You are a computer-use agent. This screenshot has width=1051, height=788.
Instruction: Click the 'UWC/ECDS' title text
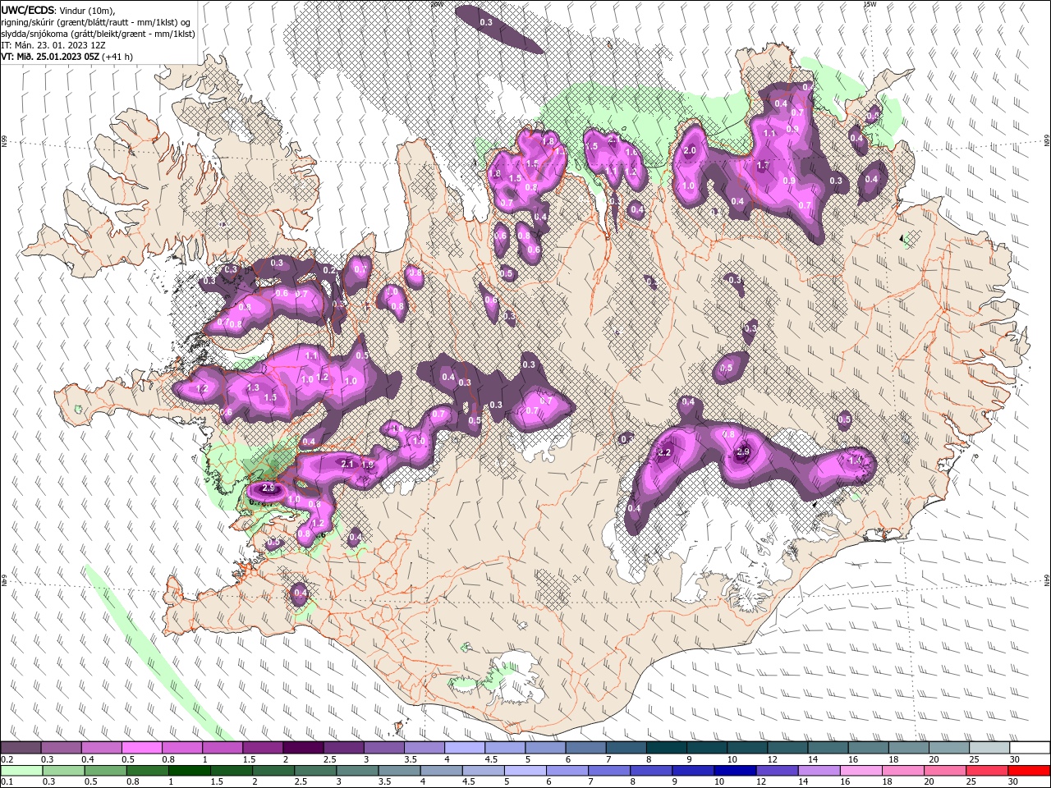pos(28,10)
